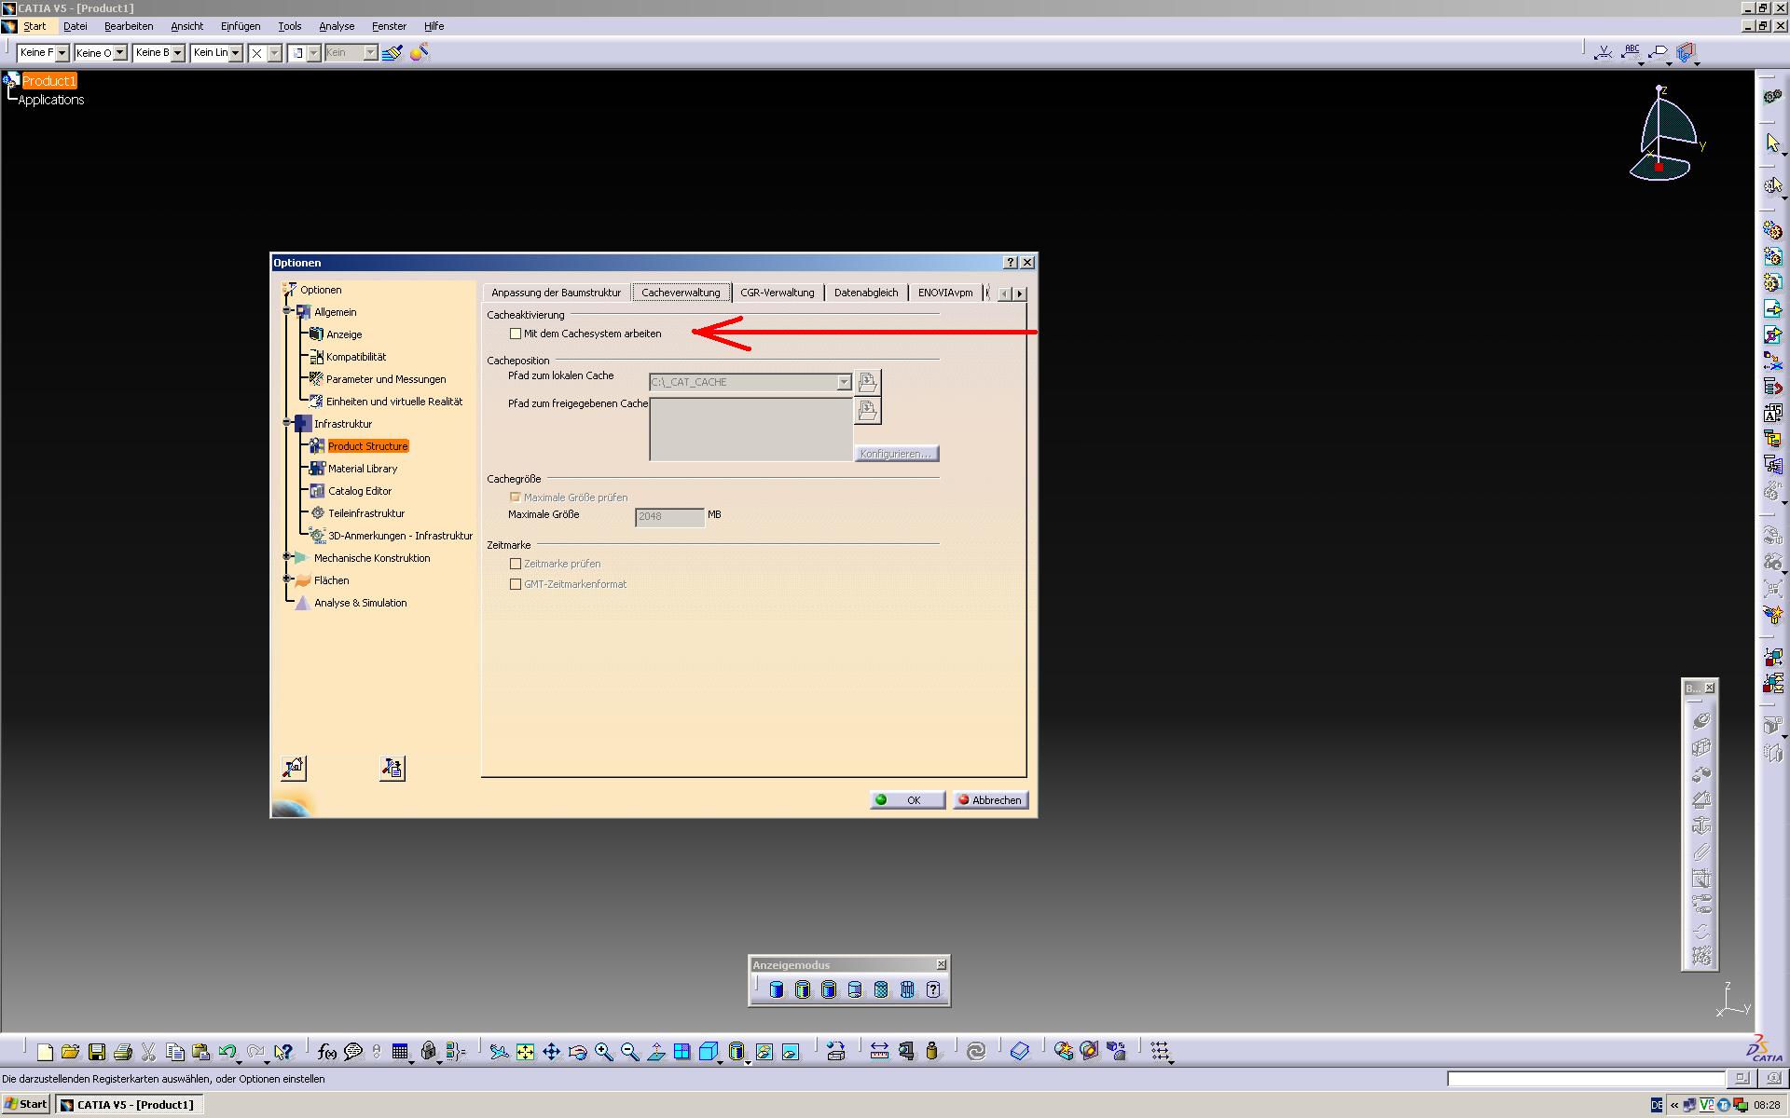Screen dimensions: 1790x1118
Task: Open the Datei menu
Action: click(x=75, y=26)
